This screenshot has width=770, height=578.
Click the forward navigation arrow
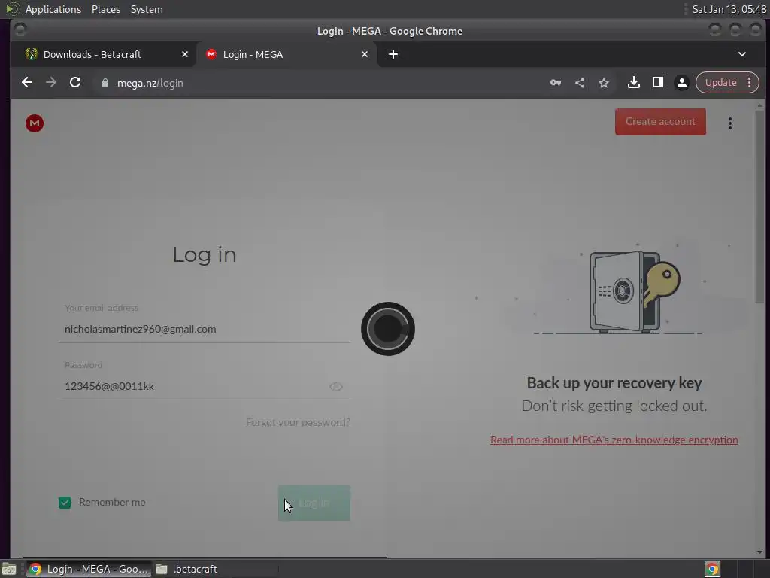click(51, 83)
